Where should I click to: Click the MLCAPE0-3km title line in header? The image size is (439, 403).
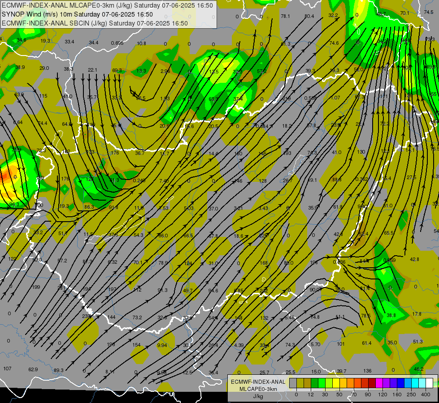click(x=107, y=5)
